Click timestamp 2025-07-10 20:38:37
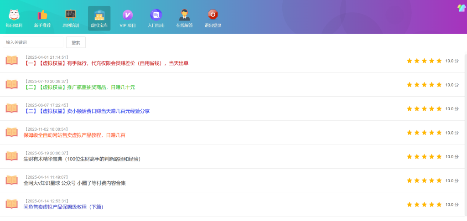This screenshot has width=467, height=221. tap(47, 81)
